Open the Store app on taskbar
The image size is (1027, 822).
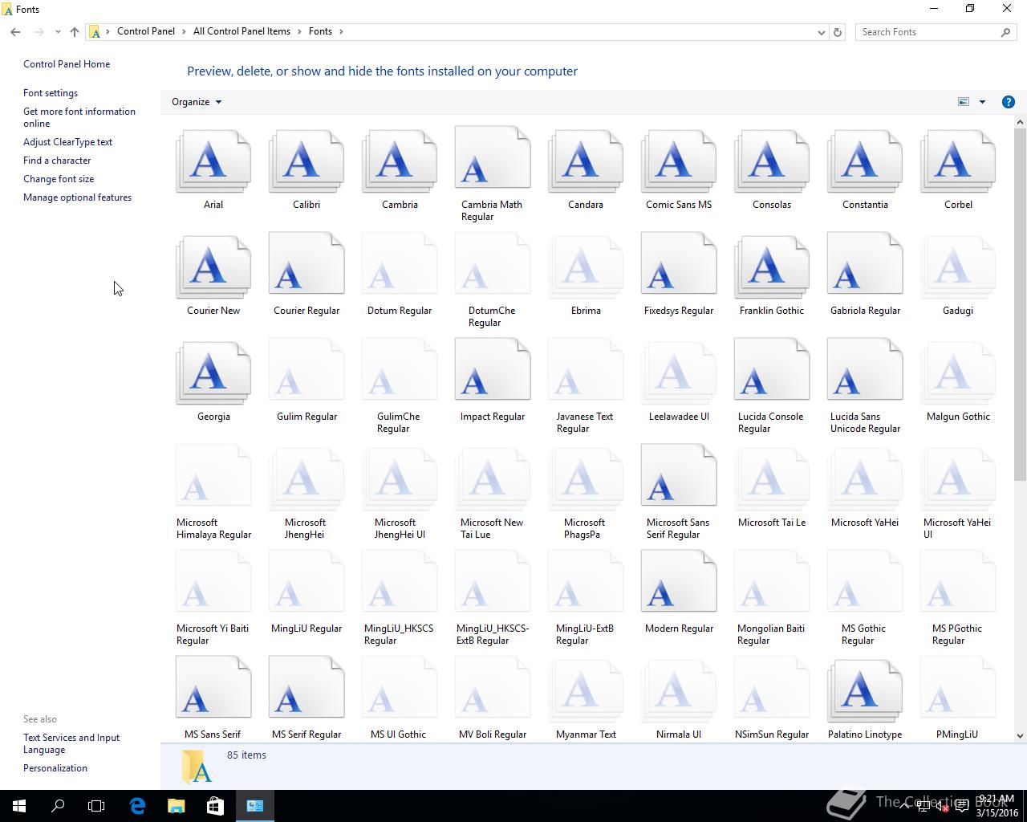215,806
